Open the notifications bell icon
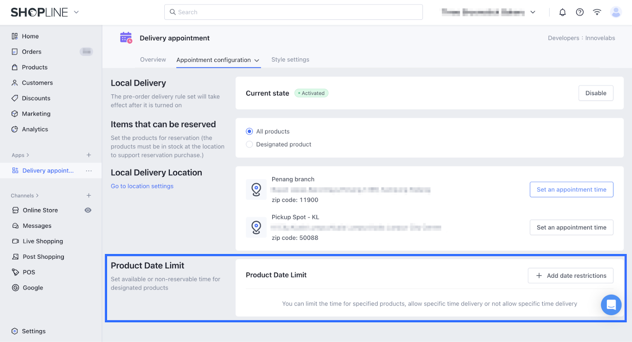 [x=562, y=12]
